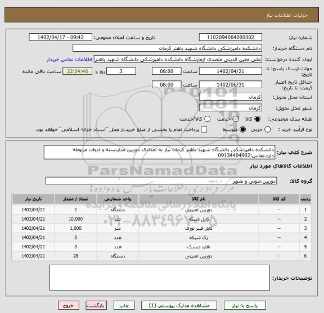Focus the شماره نیاز number field
The width and height of the screenshot is (324, 313).
click(x=231, y=38)
